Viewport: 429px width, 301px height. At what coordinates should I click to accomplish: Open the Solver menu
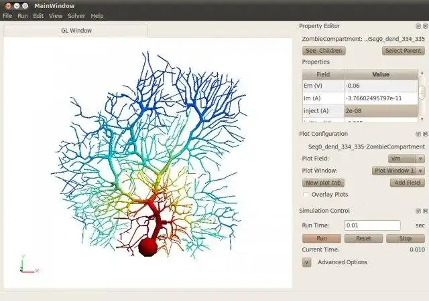[x=76, y=16]
